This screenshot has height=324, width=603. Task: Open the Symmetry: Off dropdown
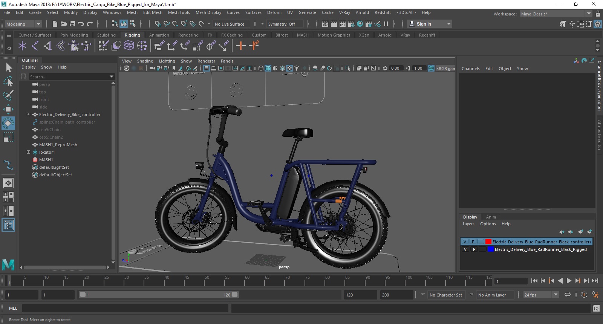coord(285,24)
